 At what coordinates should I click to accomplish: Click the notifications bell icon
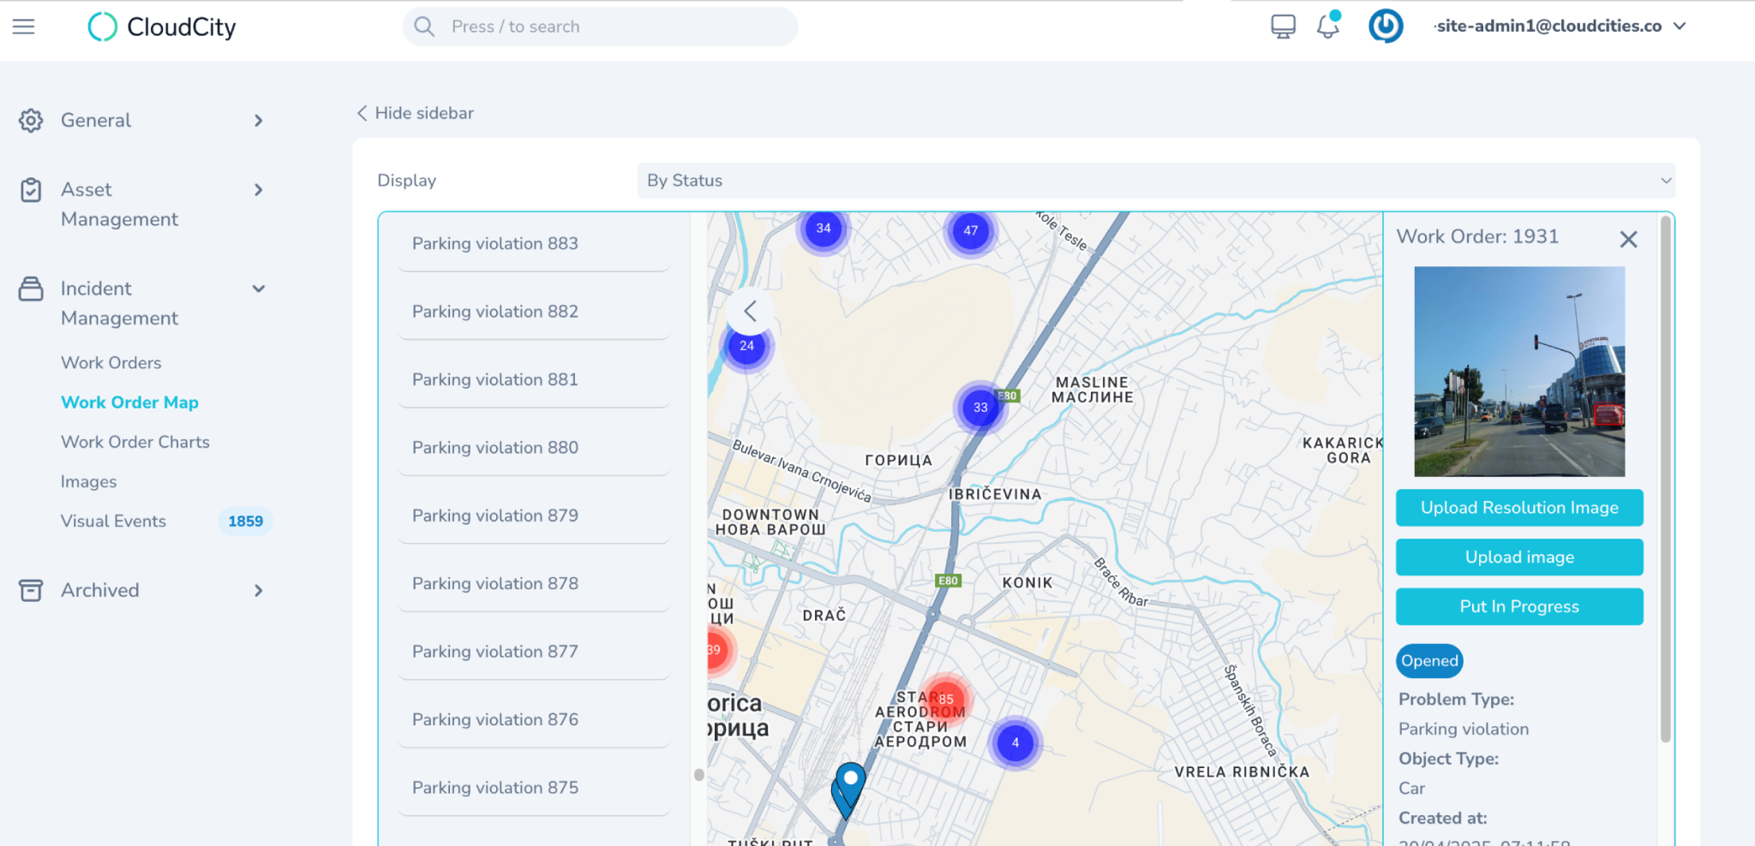pyautogui.click(x=1327, y=27)
